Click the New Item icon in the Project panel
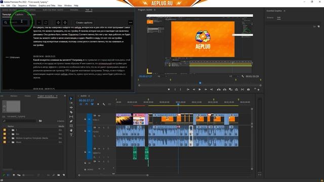 64,175
